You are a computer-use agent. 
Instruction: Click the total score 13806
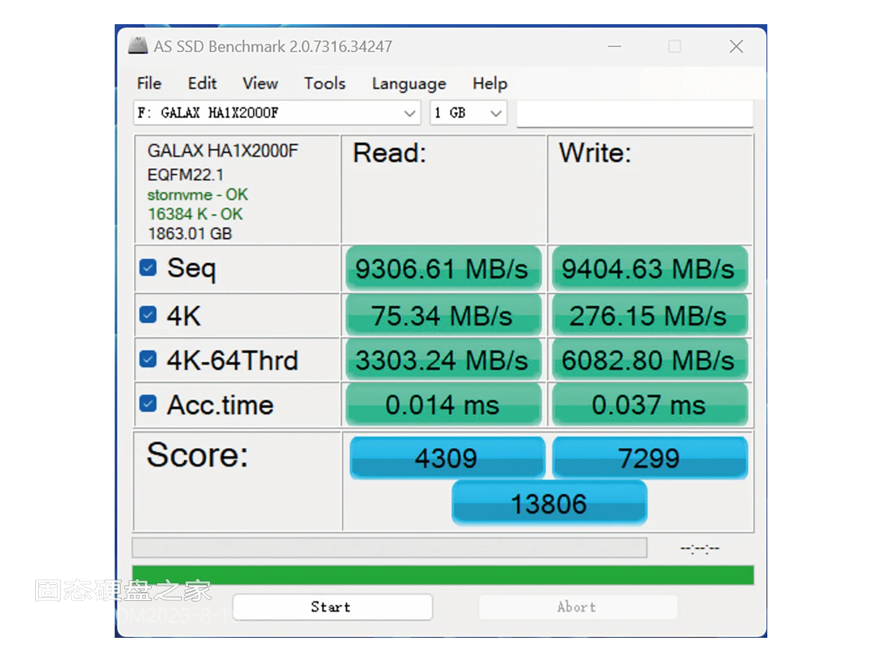549,503
